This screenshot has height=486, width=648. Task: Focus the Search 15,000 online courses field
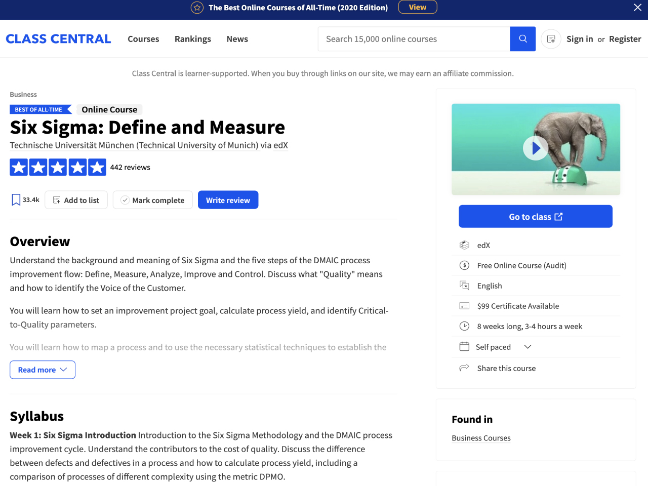pos(414,39)
